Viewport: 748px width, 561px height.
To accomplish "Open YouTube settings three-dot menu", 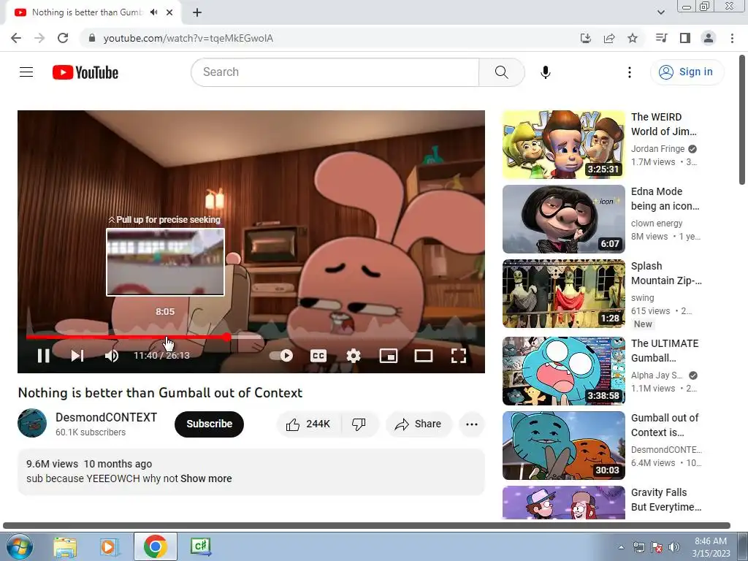I will point(629,72).
